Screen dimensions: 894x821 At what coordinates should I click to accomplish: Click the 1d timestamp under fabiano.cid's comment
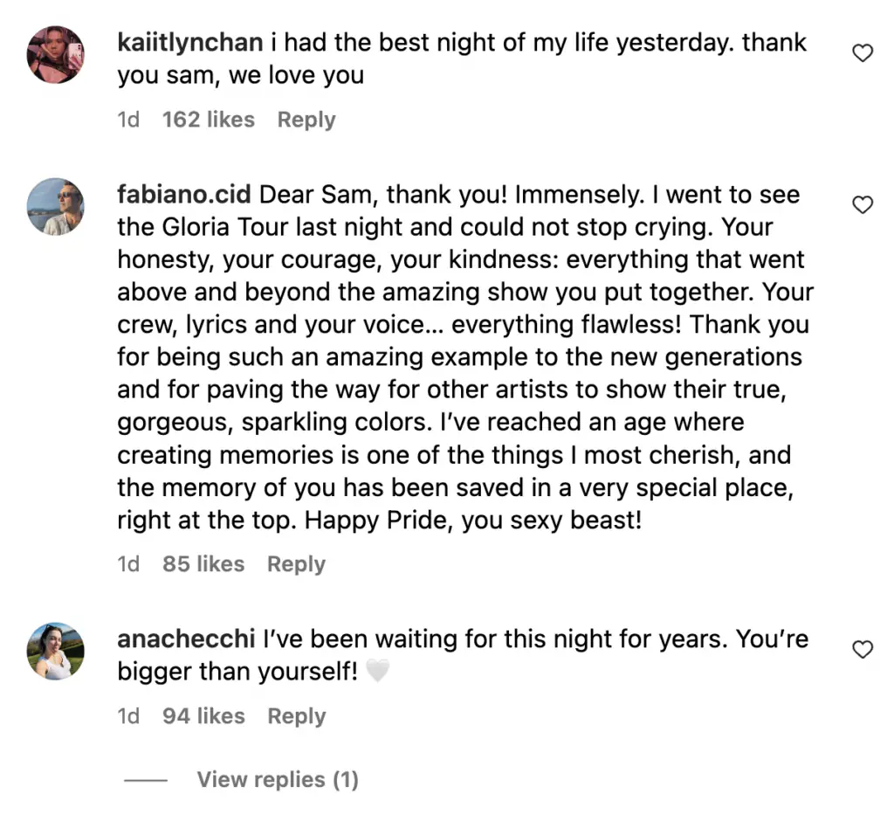coord(128,564)
